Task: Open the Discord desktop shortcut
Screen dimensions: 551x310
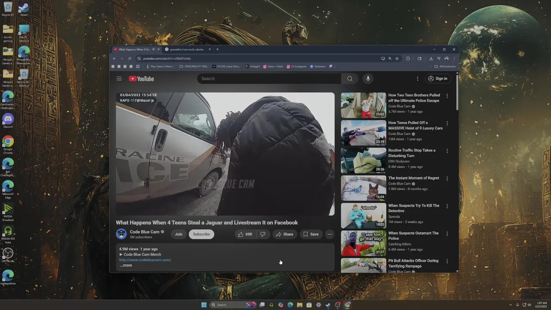Action: click(8, 120)
